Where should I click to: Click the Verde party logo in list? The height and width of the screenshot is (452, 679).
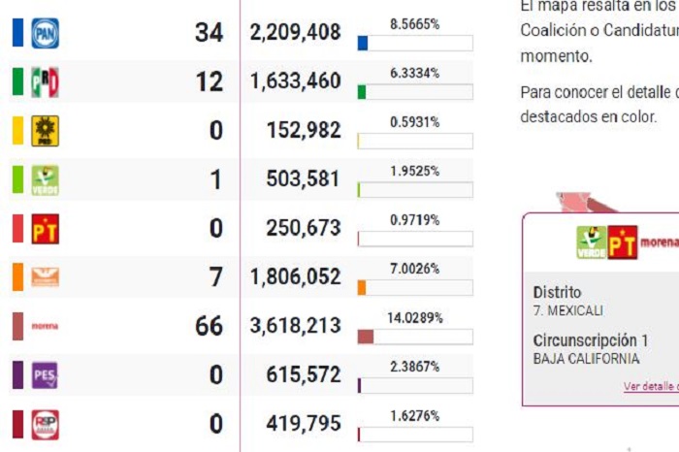[x=45, y=179]
